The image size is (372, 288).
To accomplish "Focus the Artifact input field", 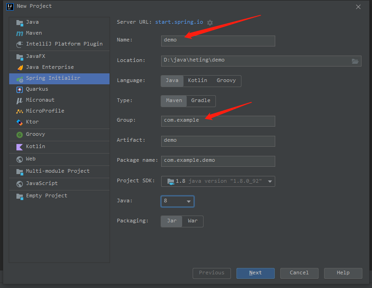I will coord(218,141).
